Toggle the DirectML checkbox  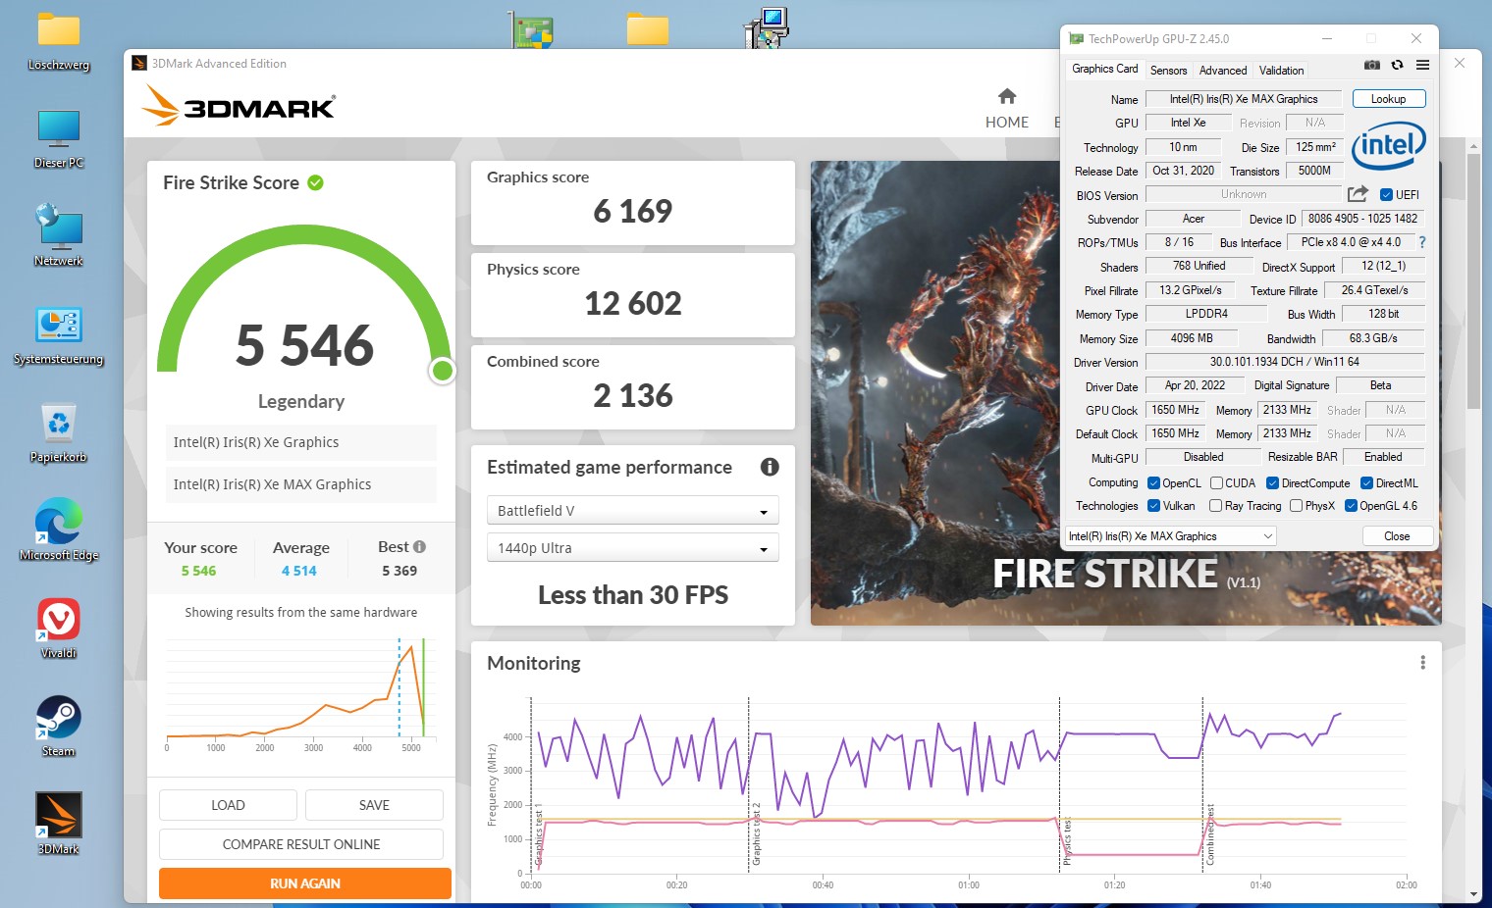pos(1366,483)
